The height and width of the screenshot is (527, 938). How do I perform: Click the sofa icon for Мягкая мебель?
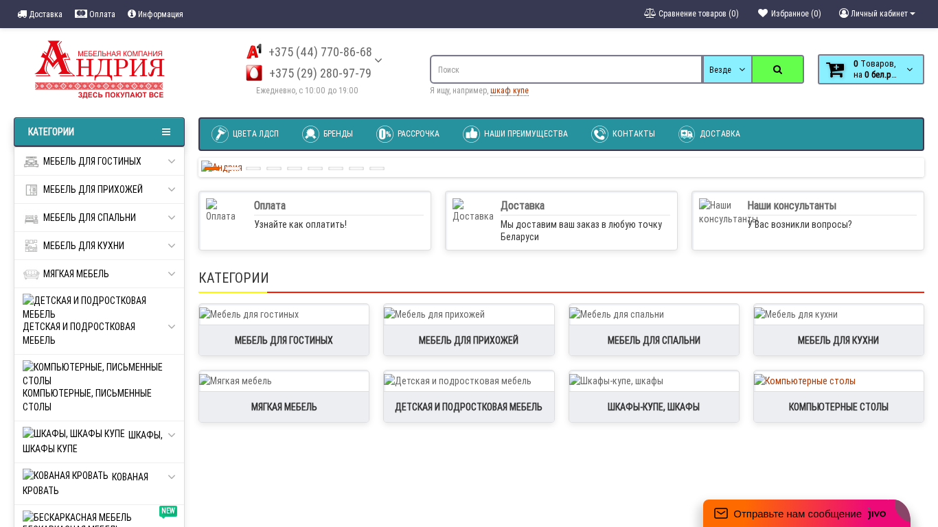31,274
